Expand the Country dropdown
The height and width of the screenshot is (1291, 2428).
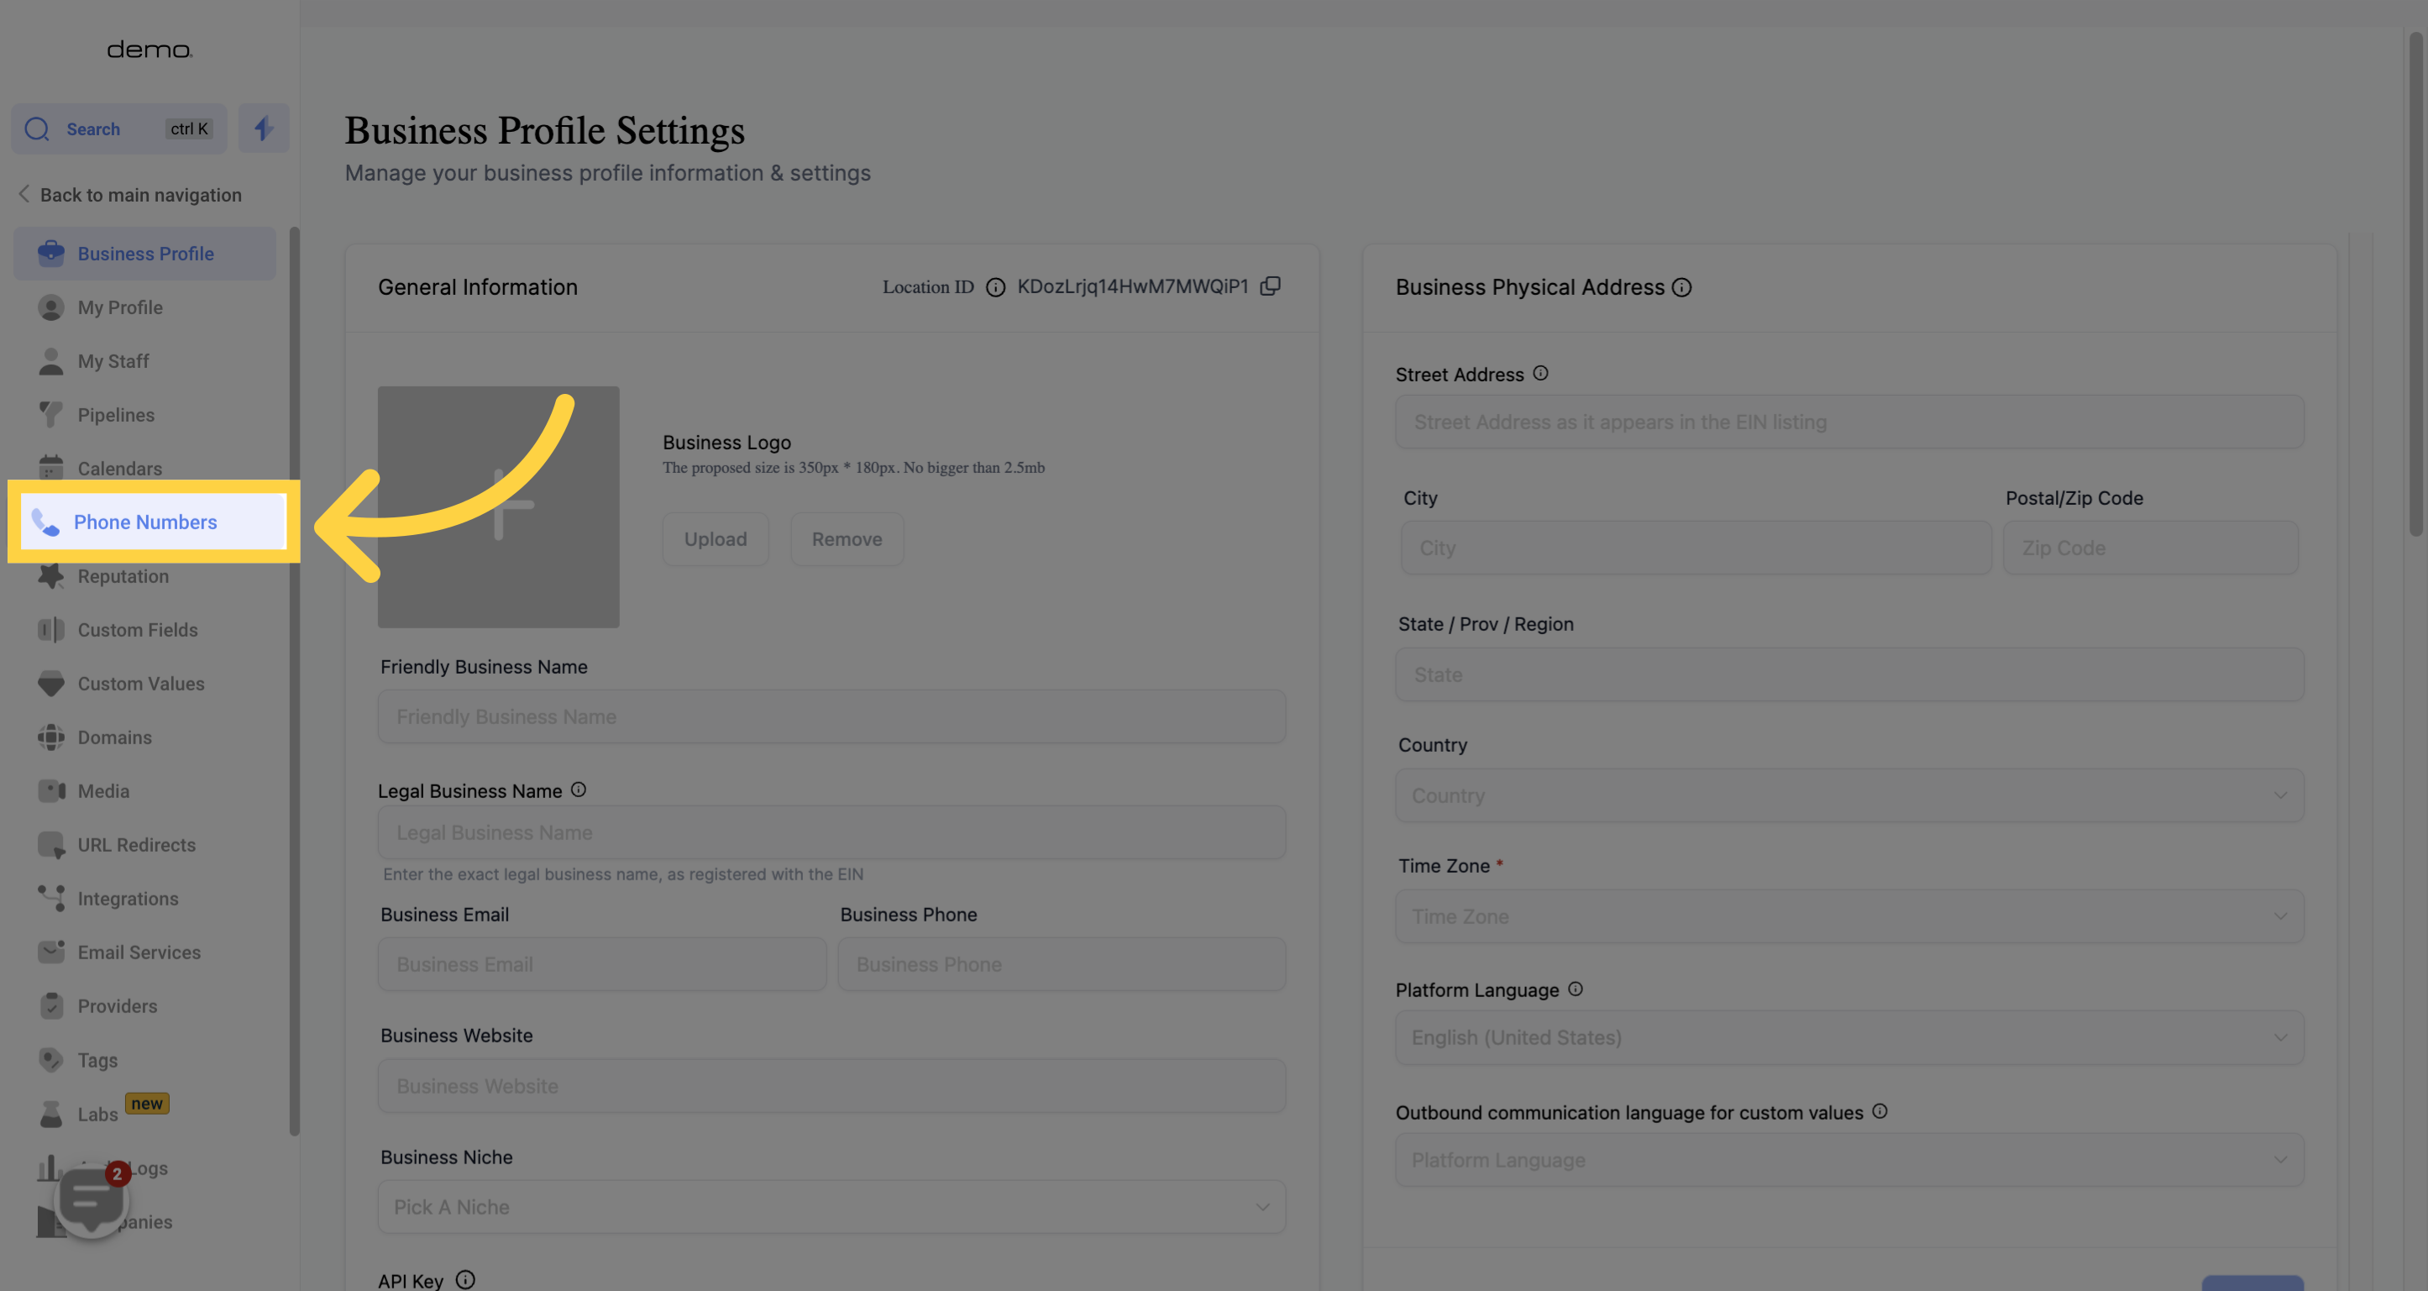(1849, 795)
